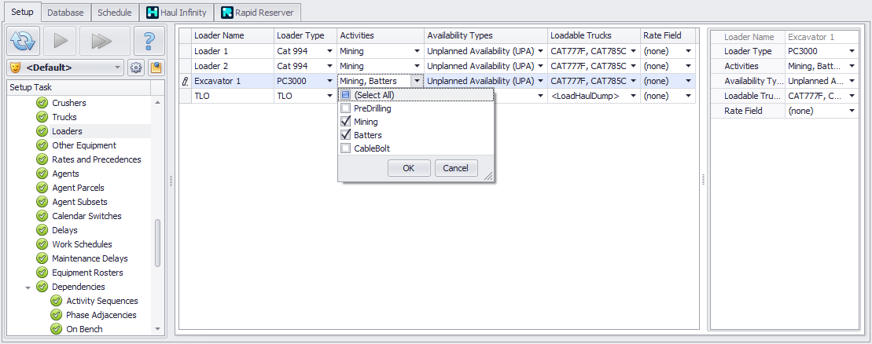Select Activity Sequences tree item

click(101, 301)
